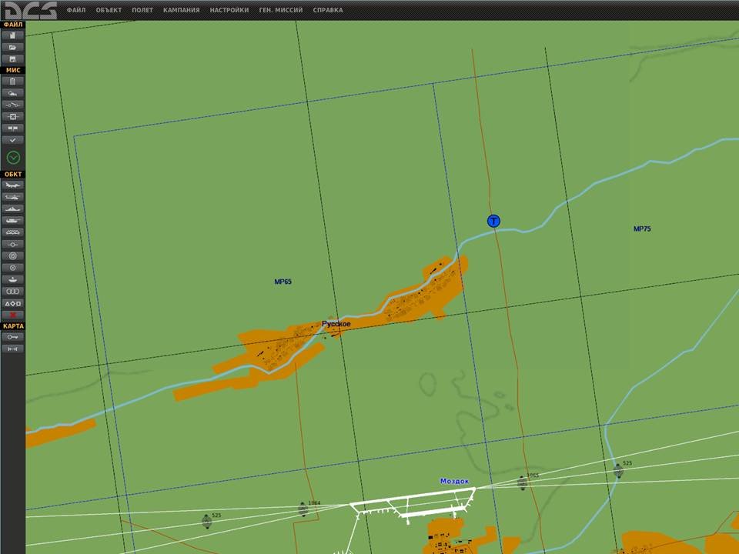The image size is (739, 554).
Task: Select the beacon marked 1065
Action: click(x=522, y=482)
